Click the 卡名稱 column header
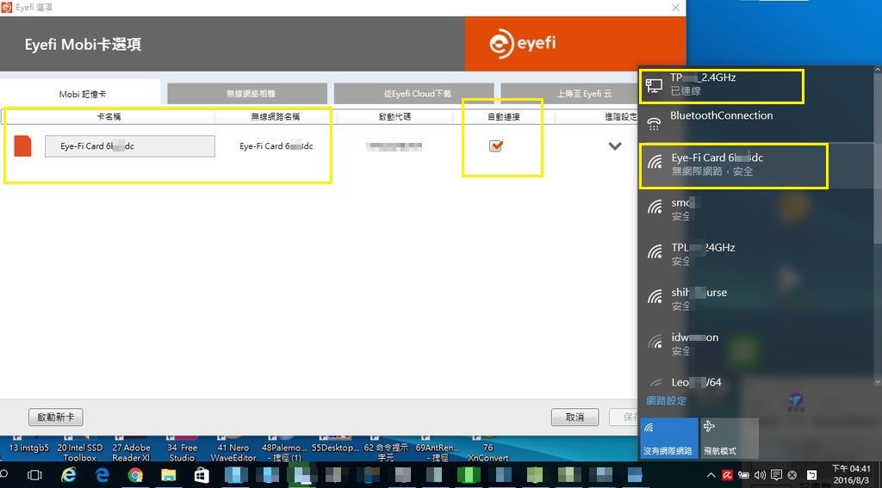Screen dimensions: 882x488 [x=109, y=116]
